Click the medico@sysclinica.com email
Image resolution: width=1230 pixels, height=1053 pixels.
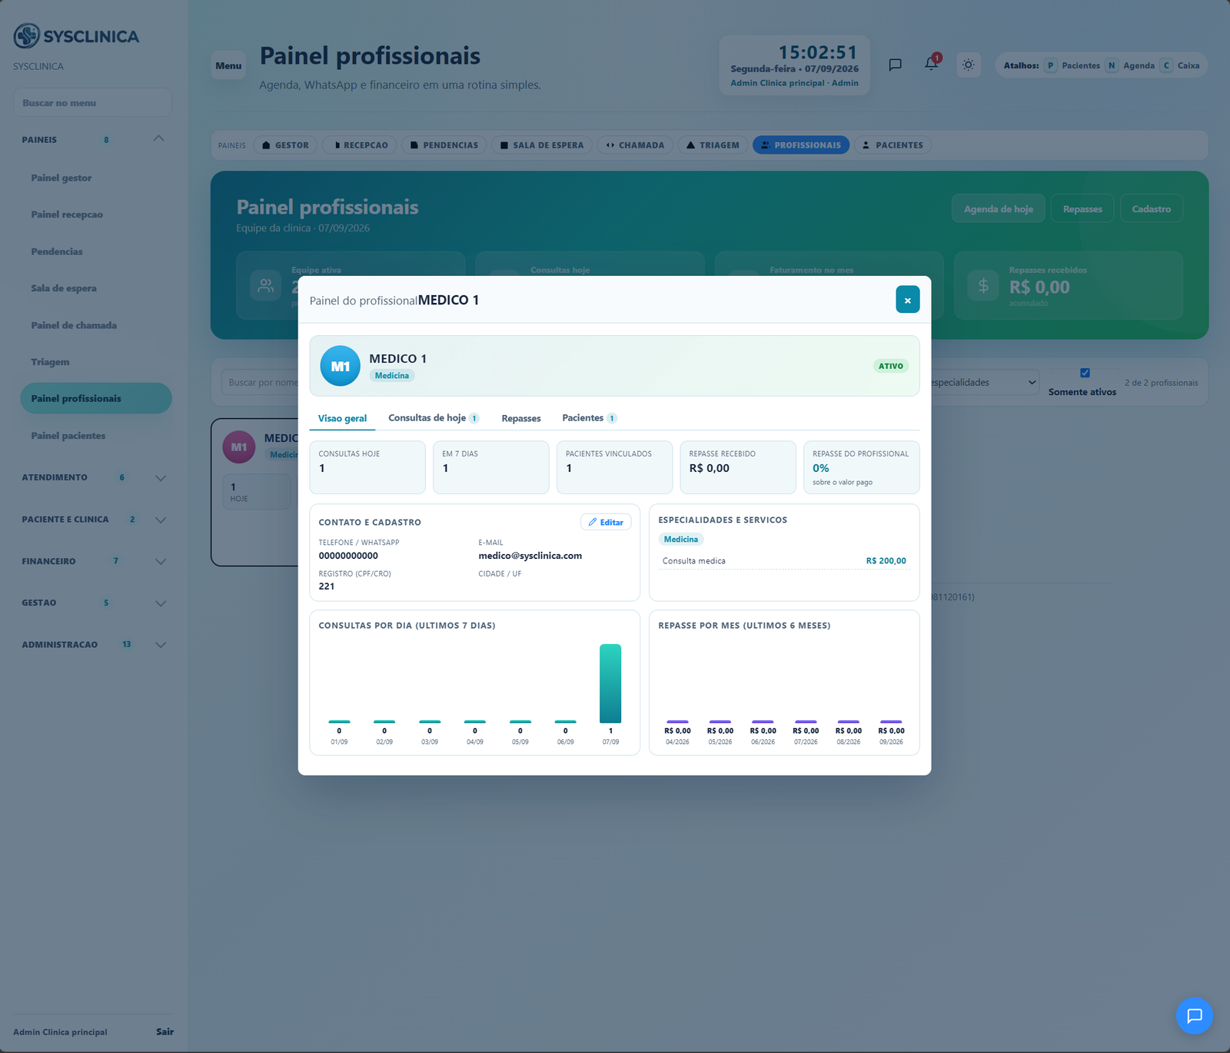point(530,556)
